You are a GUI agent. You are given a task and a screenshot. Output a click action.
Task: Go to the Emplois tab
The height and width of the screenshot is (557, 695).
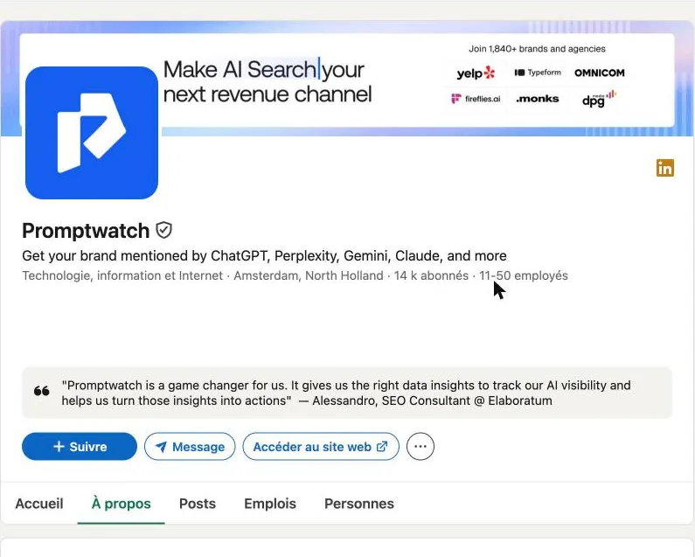click(x=270, y=504)
